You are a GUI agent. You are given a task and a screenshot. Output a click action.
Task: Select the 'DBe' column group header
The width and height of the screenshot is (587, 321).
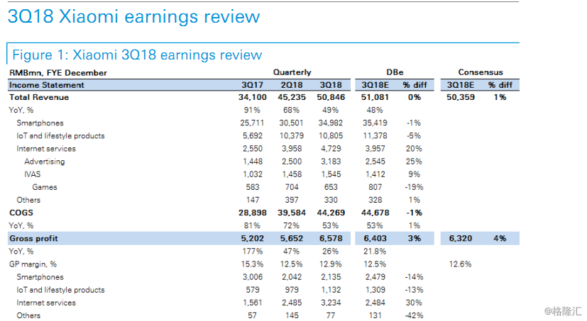click(x=395, y=72)
